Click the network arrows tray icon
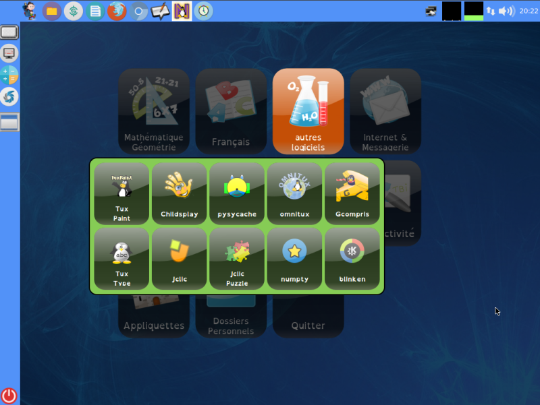The image size is (540, 405). [x=491, y=11]
